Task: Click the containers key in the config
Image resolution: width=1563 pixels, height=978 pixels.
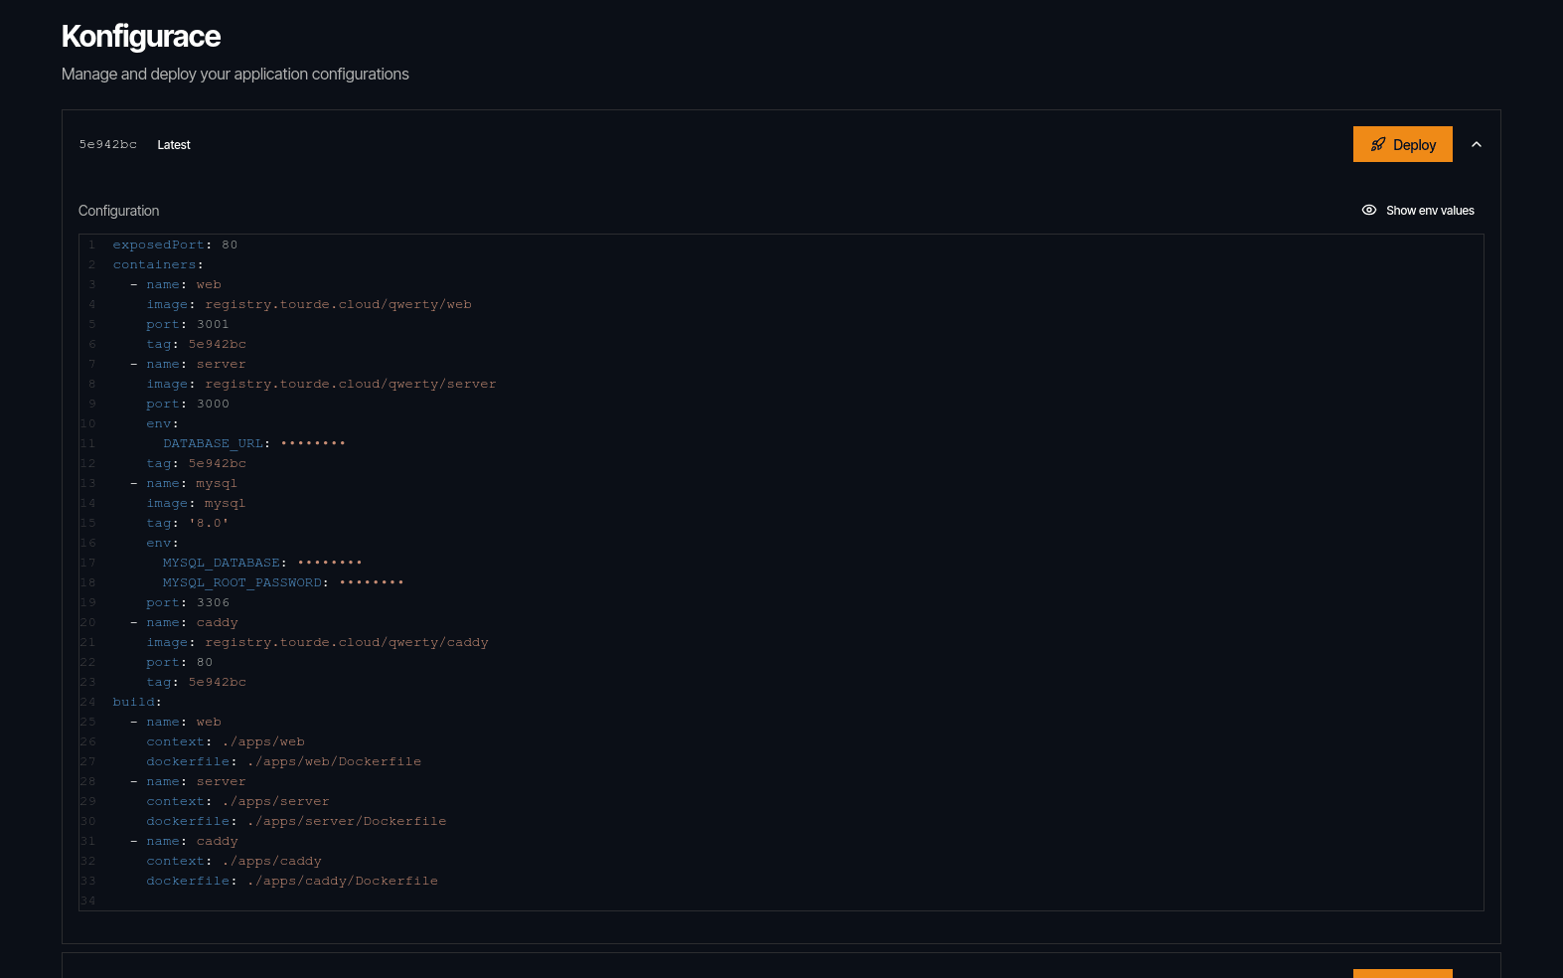Action: tap(154, 264)
